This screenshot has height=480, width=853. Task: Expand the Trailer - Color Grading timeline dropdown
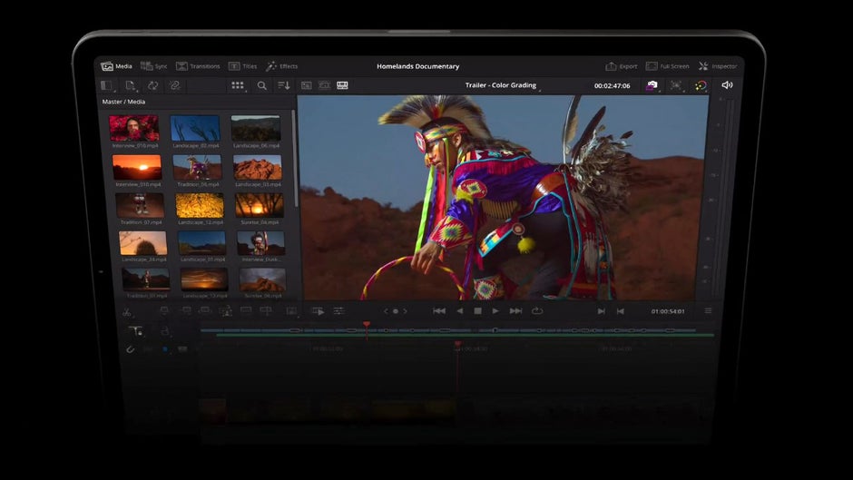click(501, 85)
